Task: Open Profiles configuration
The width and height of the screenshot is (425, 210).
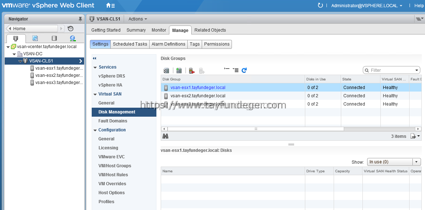Action: pyautogui.click(x=106, y=202)
